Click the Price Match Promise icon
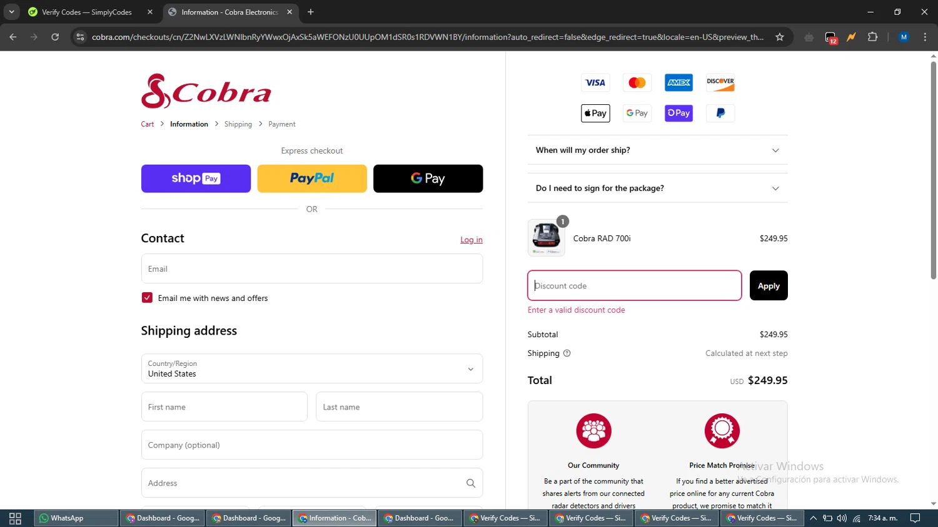 coord(722,431)
